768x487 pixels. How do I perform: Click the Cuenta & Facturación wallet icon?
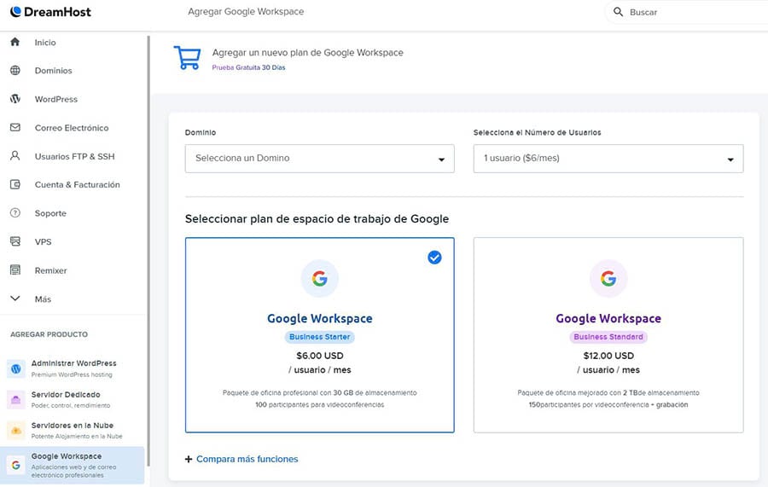[15, 184]
